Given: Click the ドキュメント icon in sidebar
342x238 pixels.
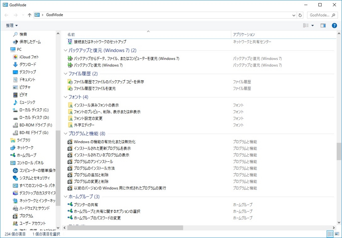Looking at the screenshot, I should (15, 80).
